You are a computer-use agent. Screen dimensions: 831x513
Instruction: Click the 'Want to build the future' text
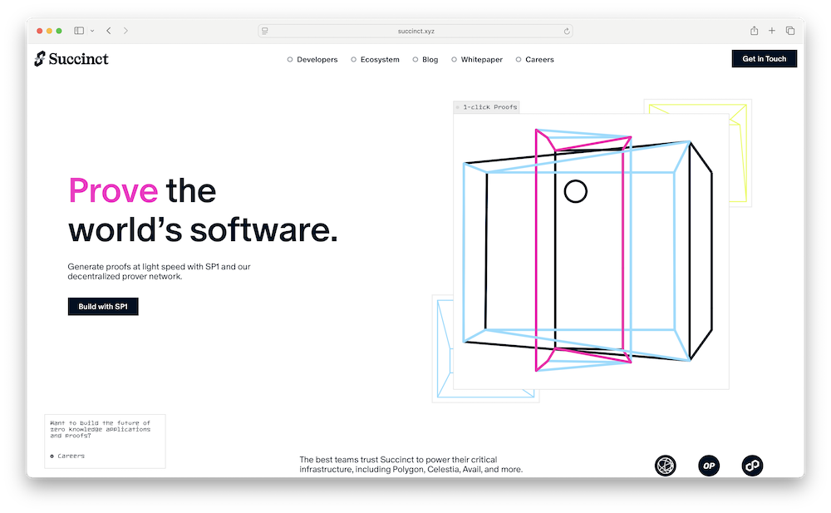(x=101, y=429)
